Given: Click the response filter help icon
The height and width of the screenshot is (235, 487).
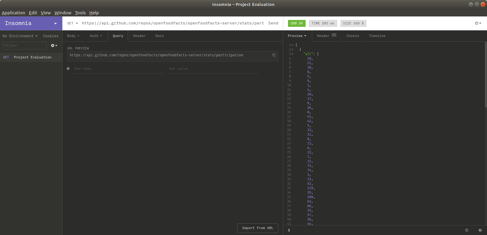Looking at the screenshot, I should click(480, 230).
